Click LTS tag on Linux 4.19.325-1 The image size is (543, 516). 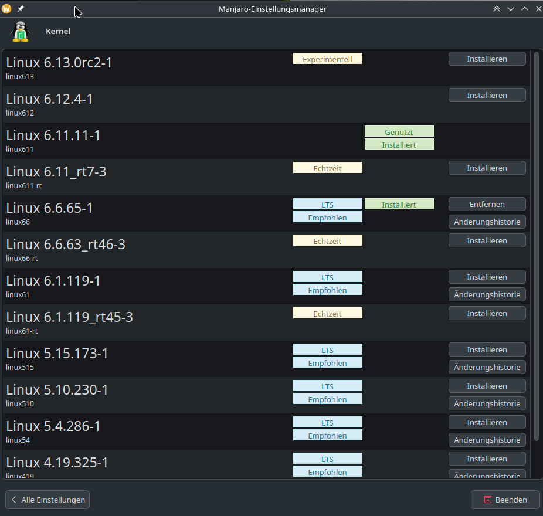click(328, 459)
